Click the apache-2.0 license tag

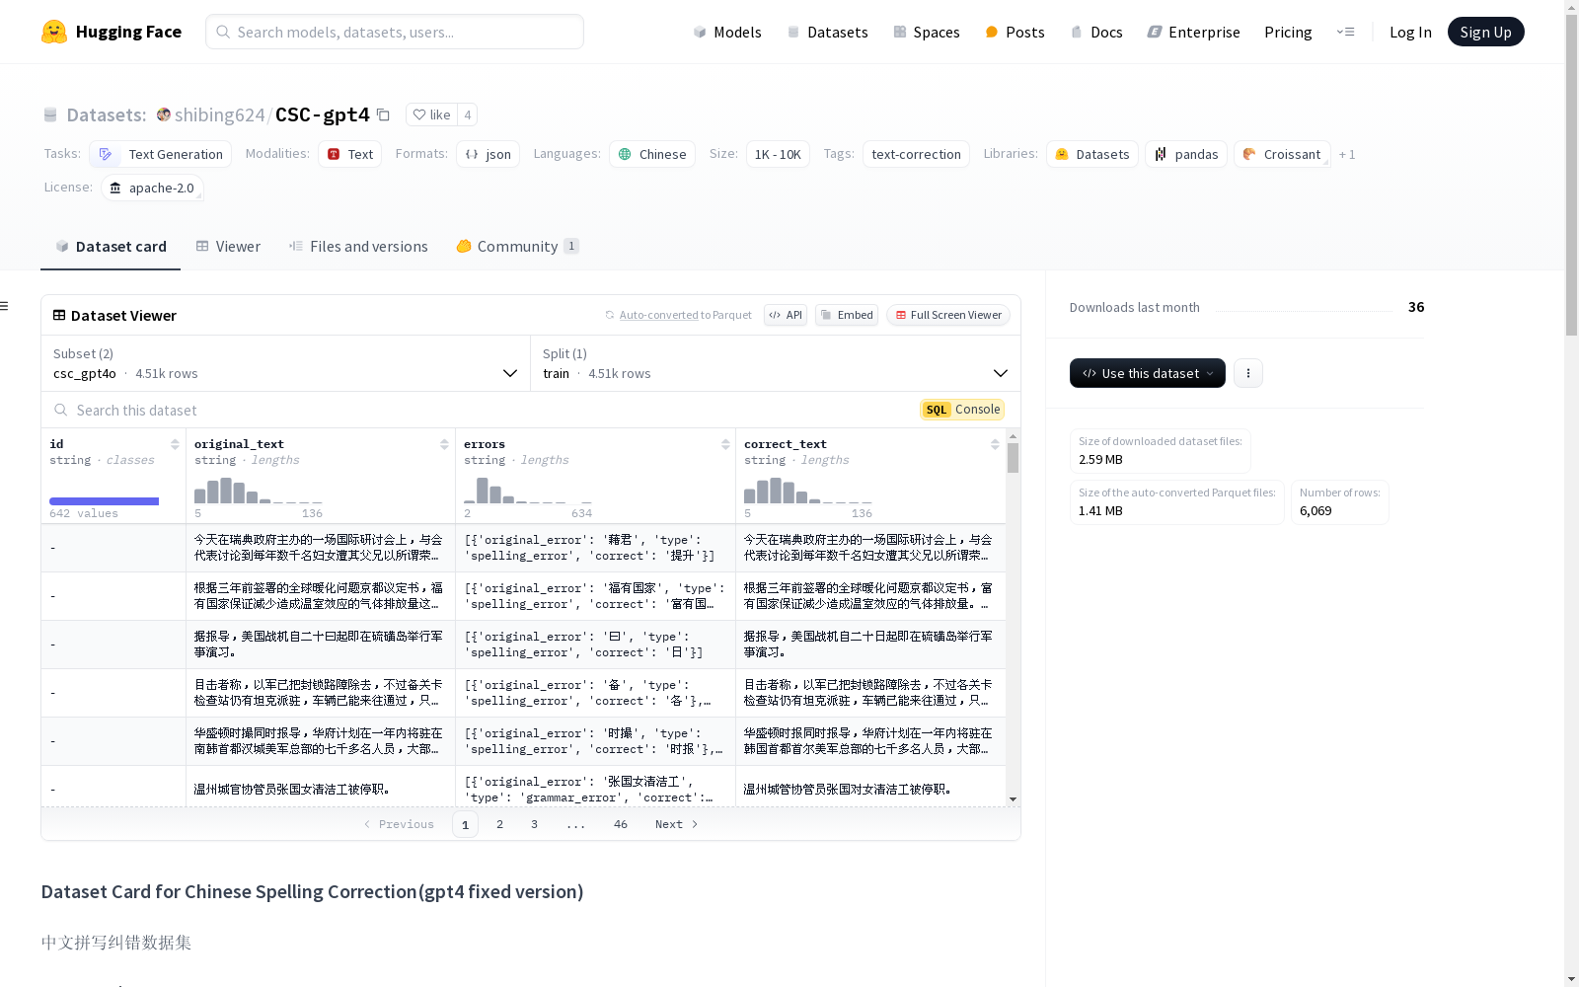[152, 188]
